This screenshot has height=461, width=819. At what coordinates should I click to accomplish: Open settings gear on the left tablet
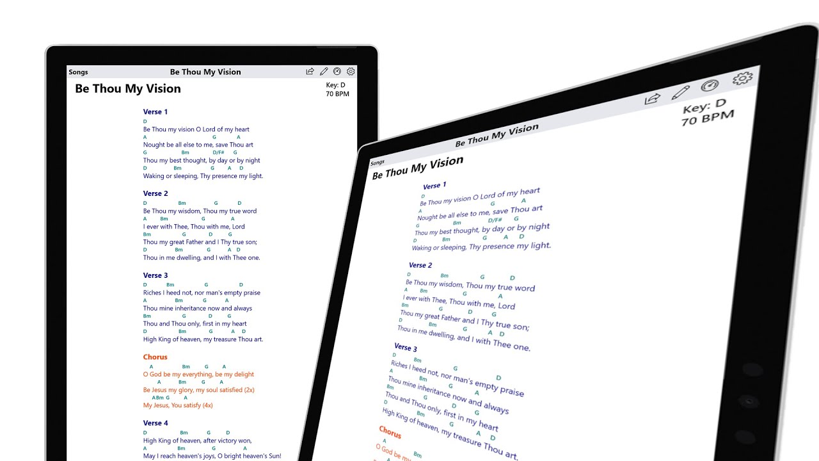click(351, 72)
